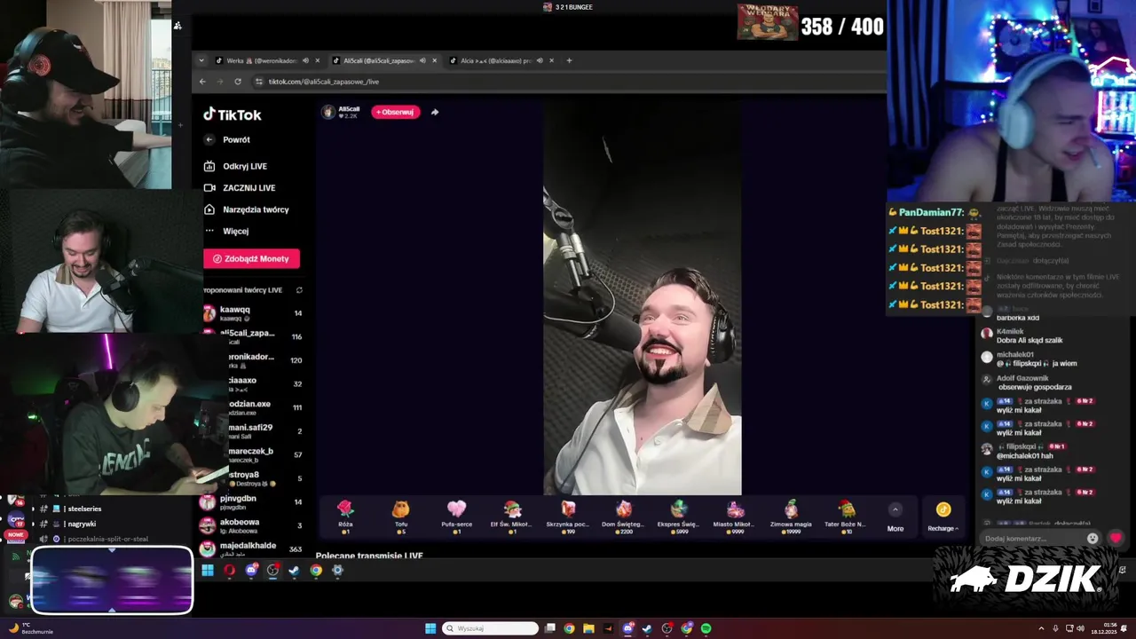Go back with Powrót in sidebar
This screenshot has width=1136, height=639.
(228, 139)
